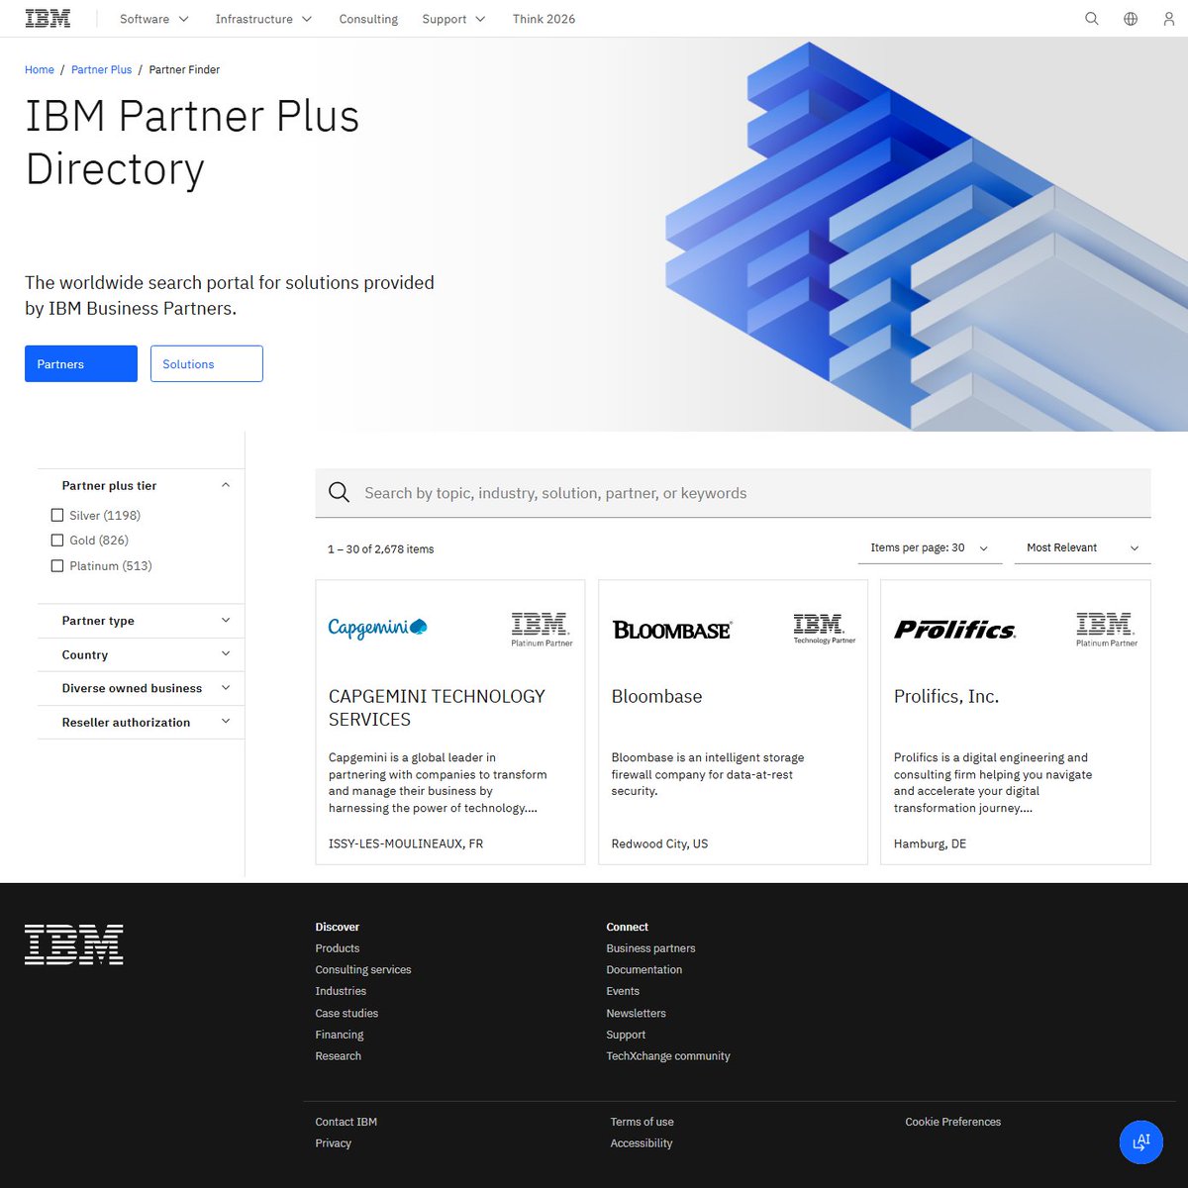Open the globe region selector icon
This screenshot has width=1188, height=1188.
pyautogui.click(x=1131, y=19)
